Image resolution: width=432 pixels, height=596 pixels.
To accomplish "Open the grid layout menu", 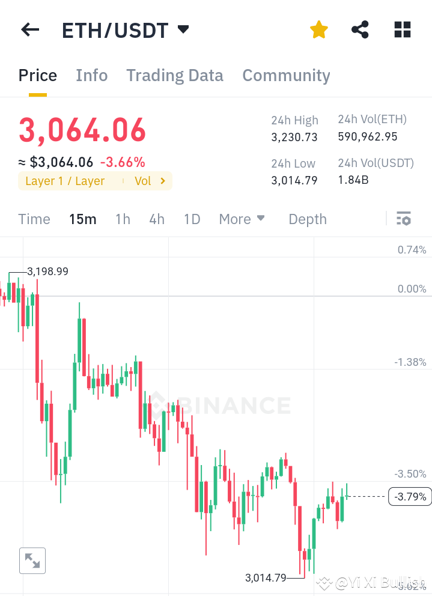I will (401, 29).
